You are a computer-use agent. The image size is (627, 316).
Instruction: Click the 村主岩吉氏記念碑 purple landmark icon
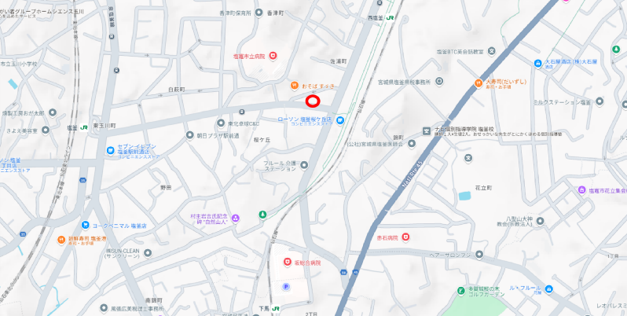coord(236,218)
